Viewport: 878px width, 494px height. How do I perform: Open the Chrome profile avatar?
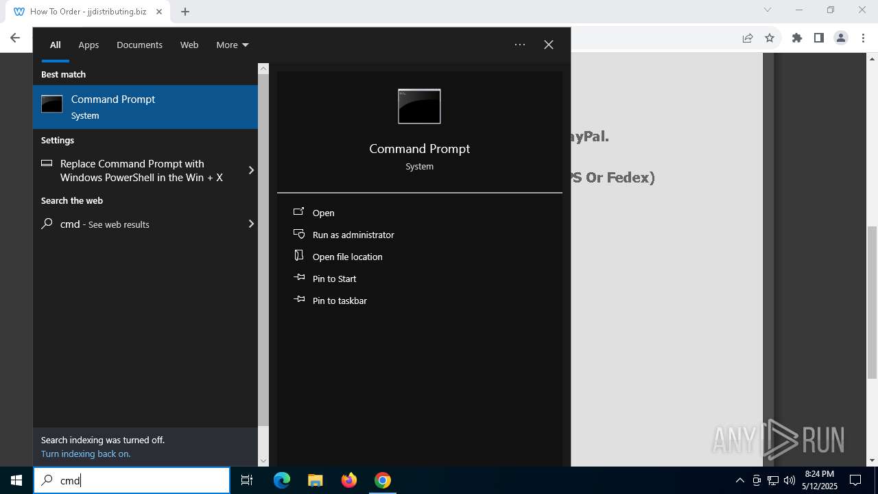[841, 38]
